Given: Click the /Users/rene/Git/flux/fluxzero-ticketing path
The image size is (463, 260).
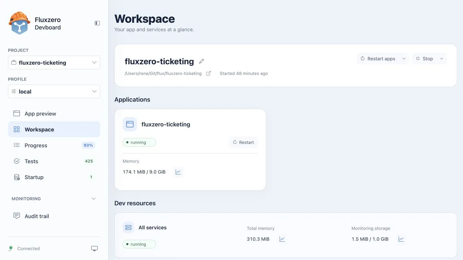Looking at the screenshot, I should (x=163, y=73).
